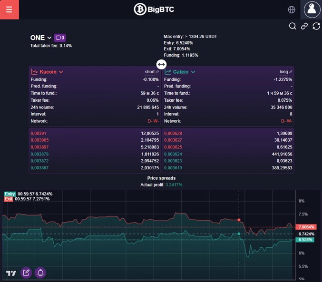Click Kucoin 24h volume 21 895 645

click(x=148, y=107)
